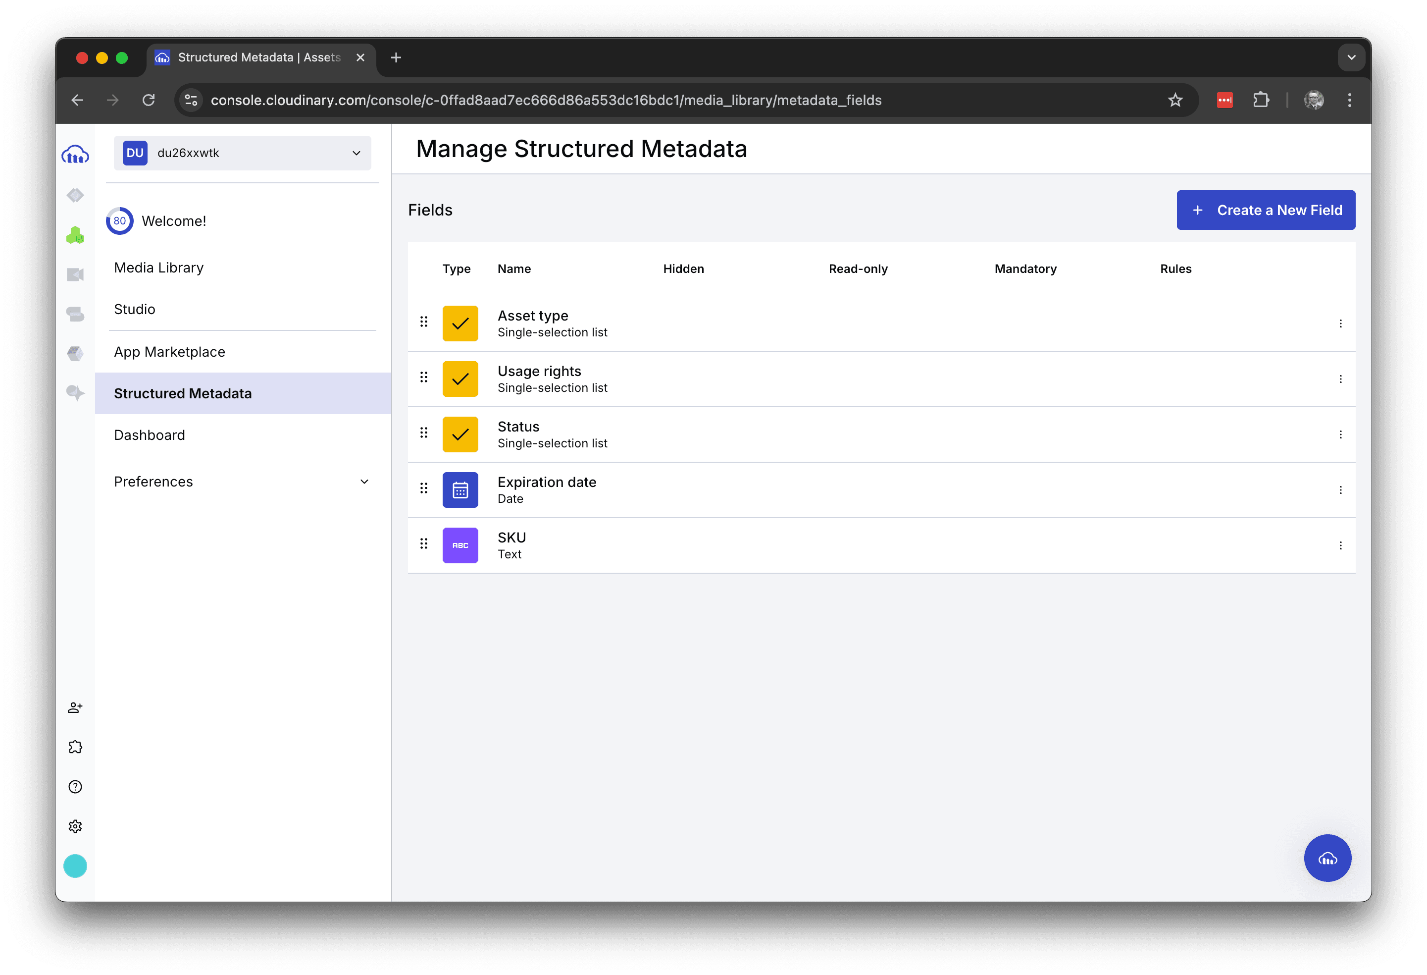Open the Dashboard menu item
Viewport: 1427px width, 975px height.
pyautogui.click(x=149, y=435)
